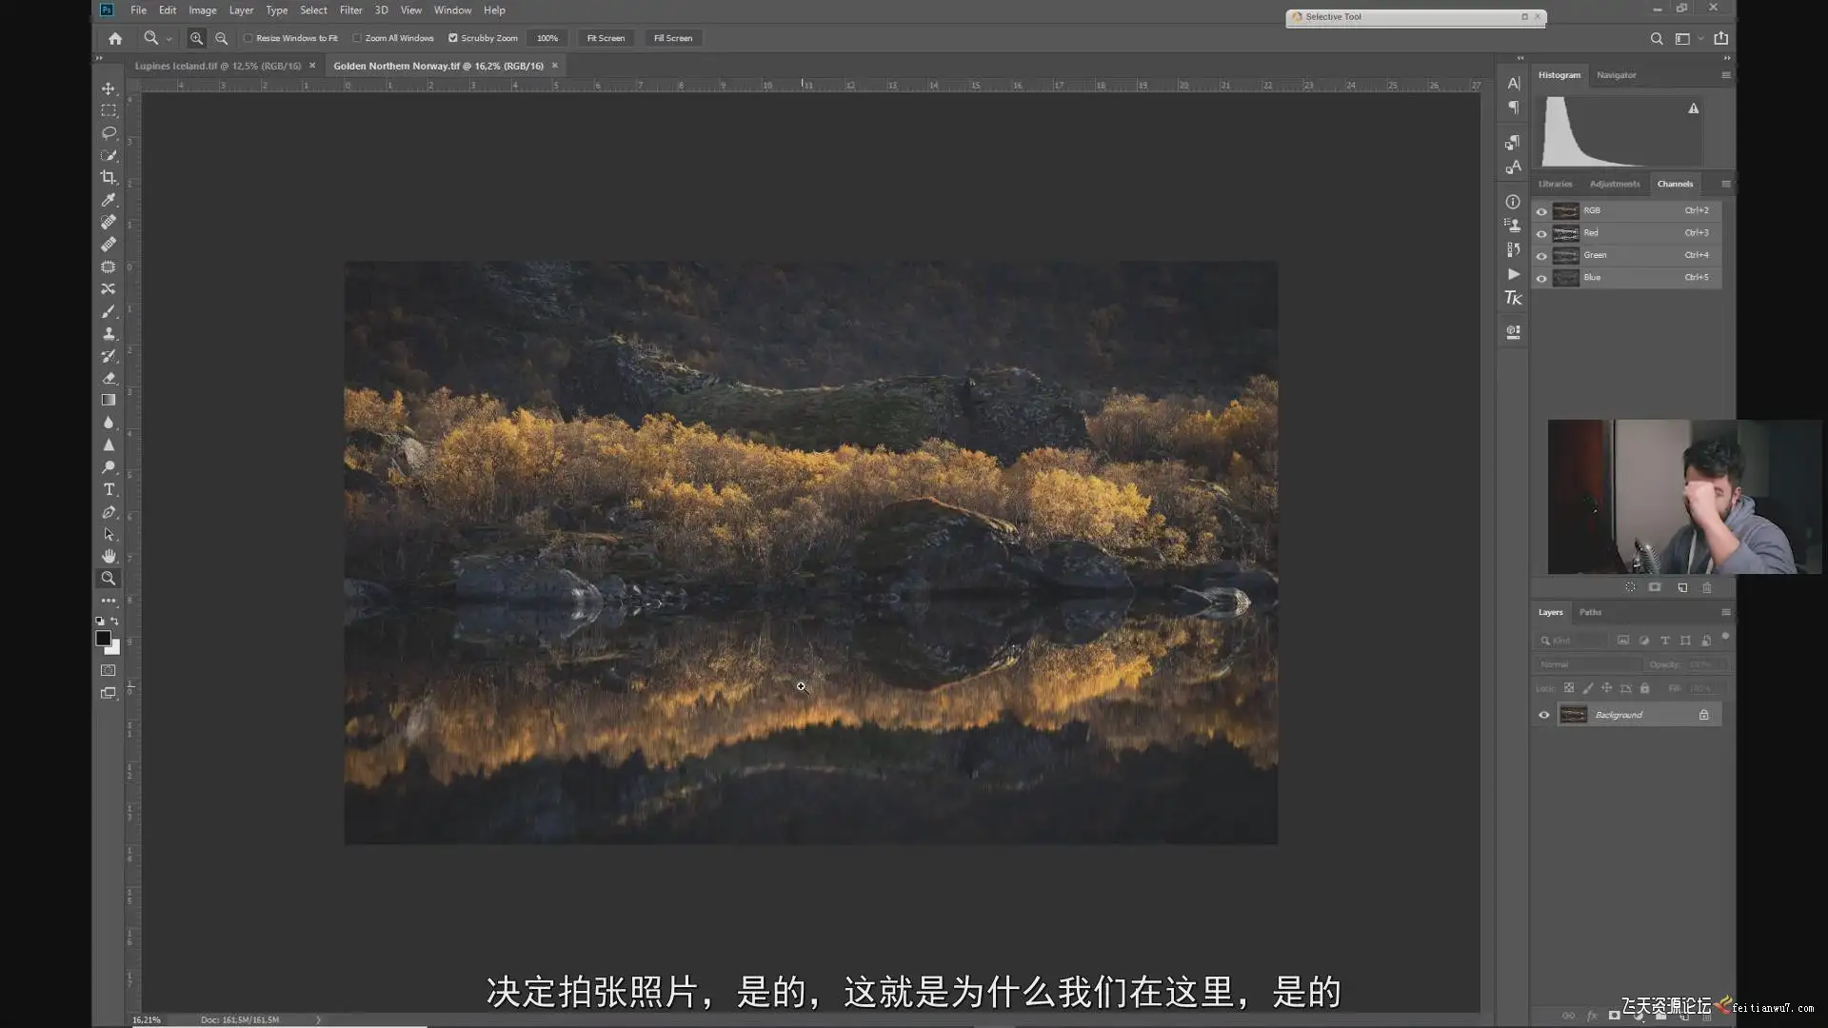This screenshot has height=1028, width=1828.
Task: Select the Lasso tool
Action: coord(109,132)
